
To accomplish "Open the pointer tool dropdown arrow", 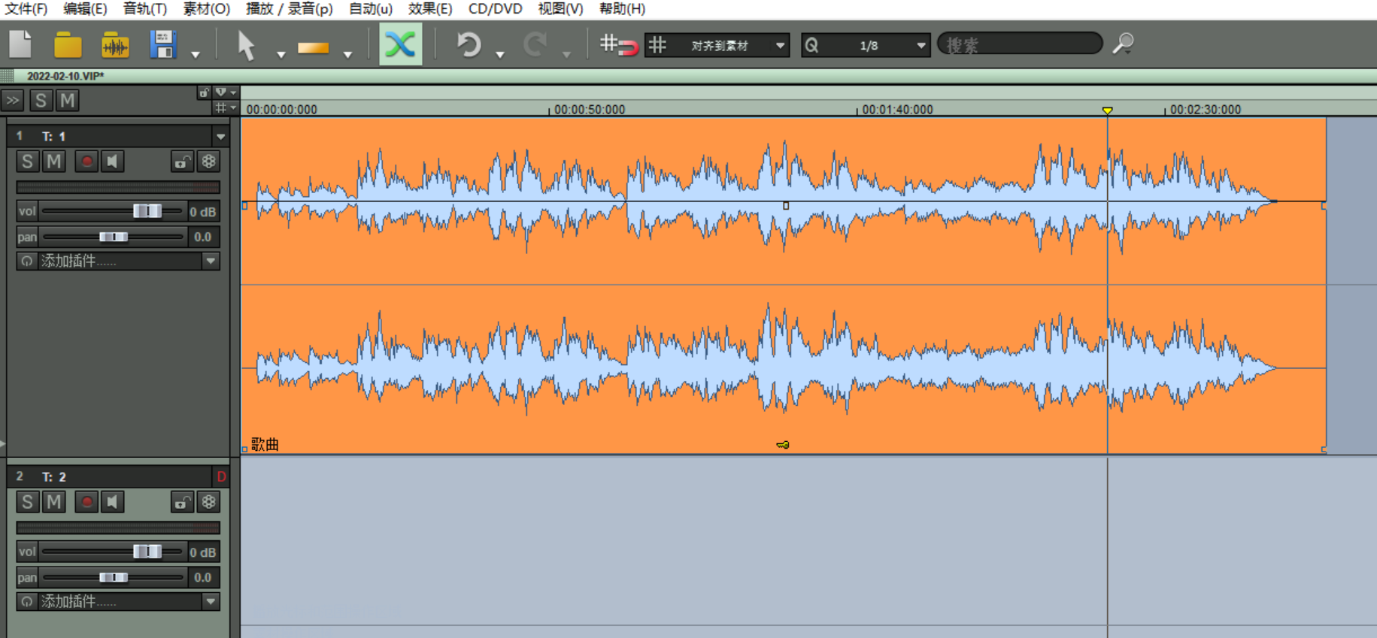I will point(281,54).
